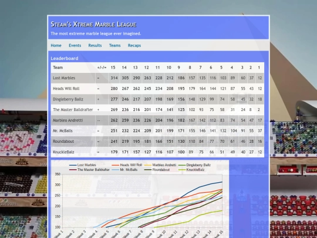
Task: Click the 350 label on chart axis
Action: coord(58,174)
